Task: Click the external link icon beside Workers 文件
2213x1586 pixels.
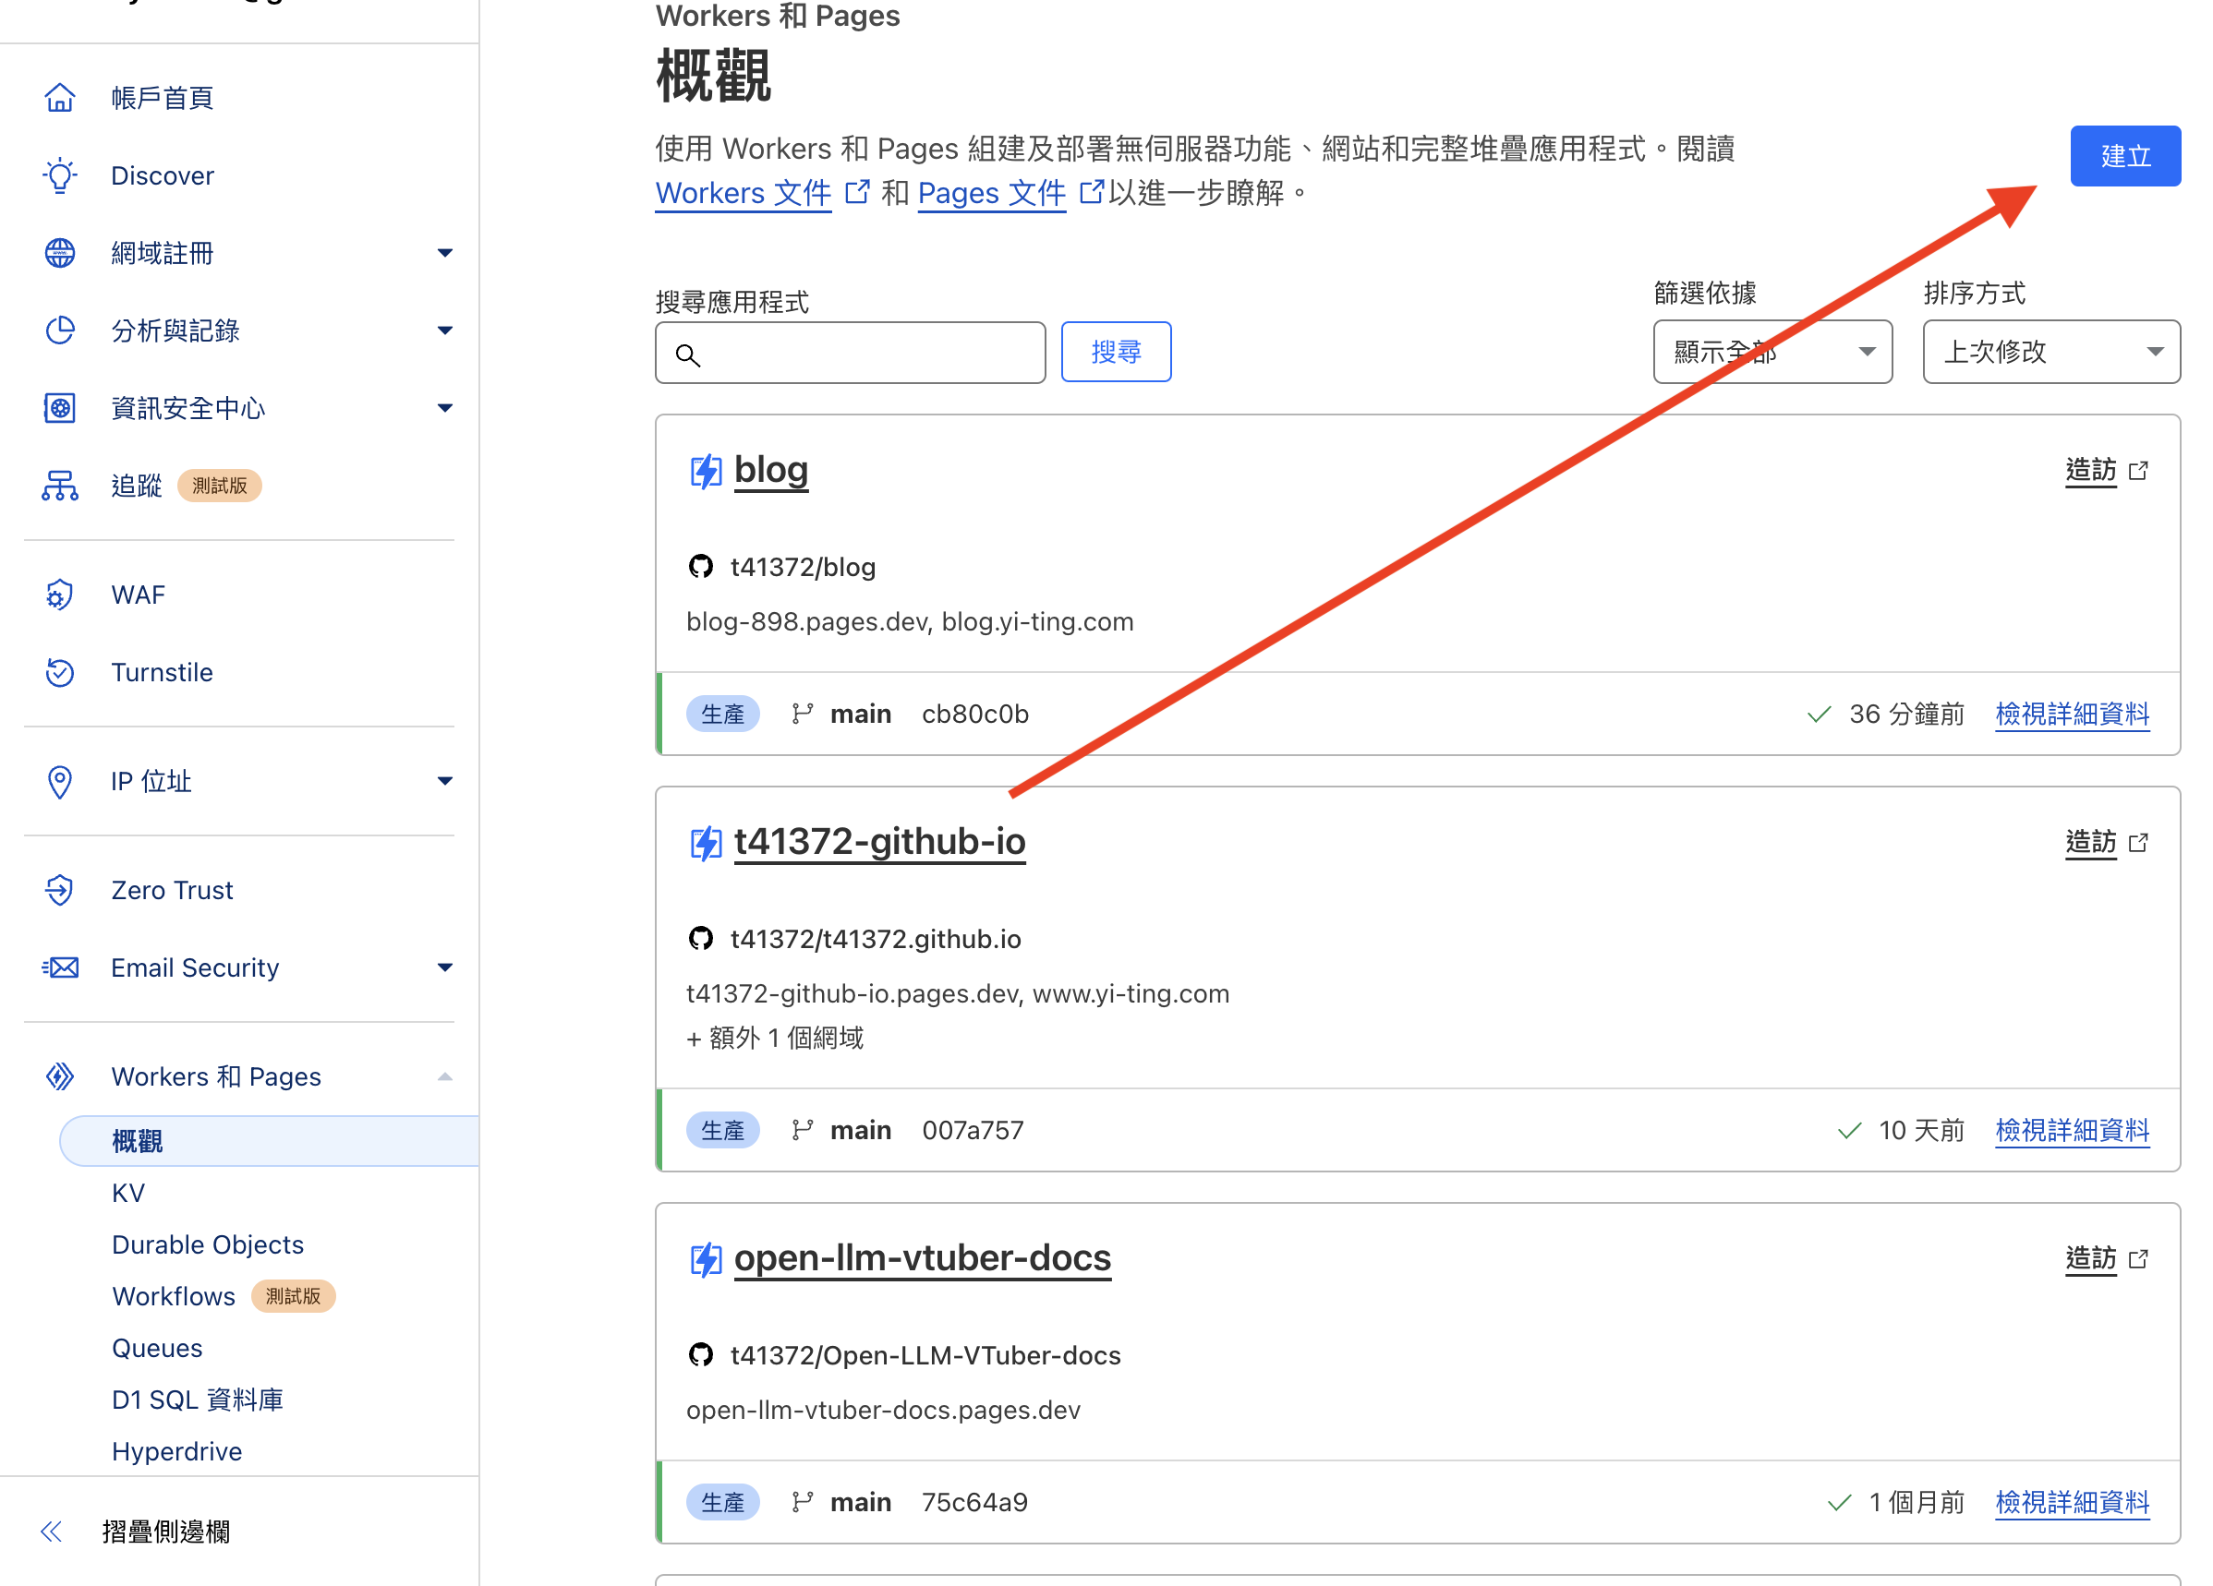Action: pos(857,192)
